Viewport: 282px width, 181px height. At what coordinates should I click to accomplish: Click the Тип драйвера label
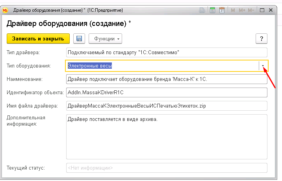point(23,53)
